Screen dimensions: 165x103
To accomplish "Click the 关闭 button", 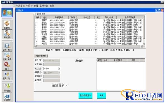I will 101,95.
